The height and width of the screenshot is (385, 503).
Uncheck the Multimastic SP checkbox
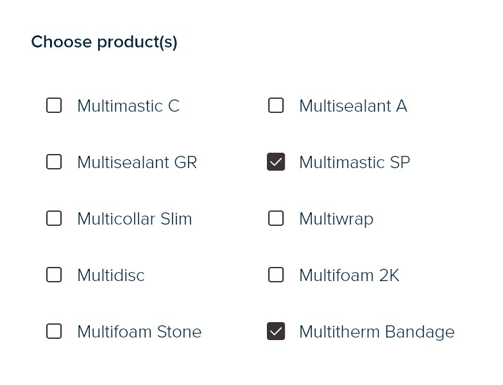[x=276, y=162]
